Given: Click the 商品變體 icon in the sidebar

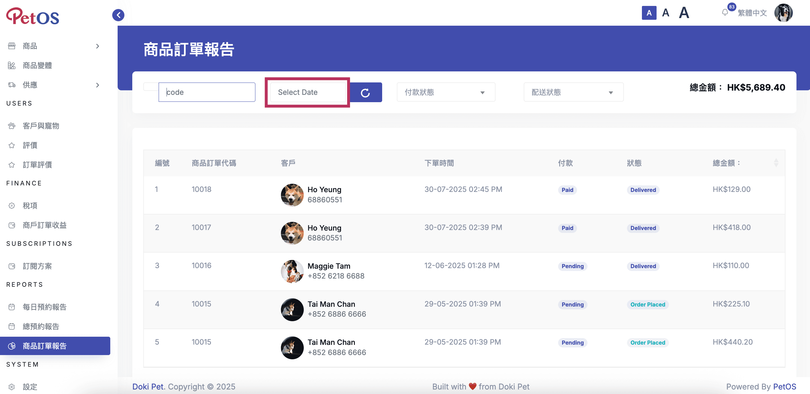Looking at the screenshot, I should [12, 65].
